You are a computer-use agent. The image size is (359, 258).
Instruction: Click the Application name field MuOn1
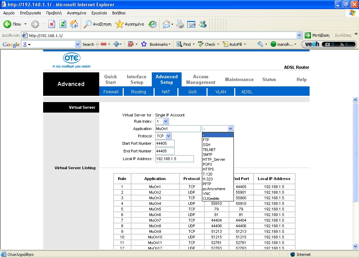click(x=178, y=129)
